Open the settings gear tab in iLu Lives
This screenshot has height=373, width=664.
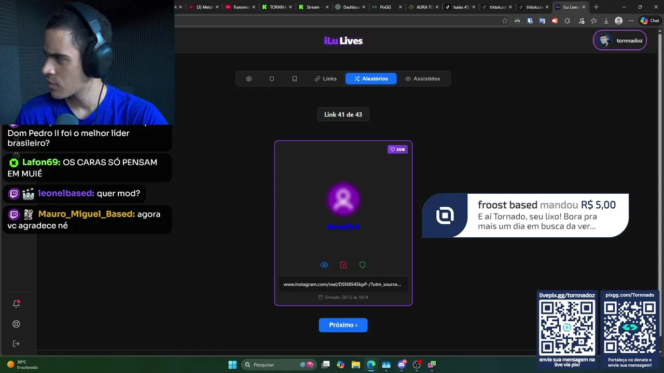tap(249, 79)
